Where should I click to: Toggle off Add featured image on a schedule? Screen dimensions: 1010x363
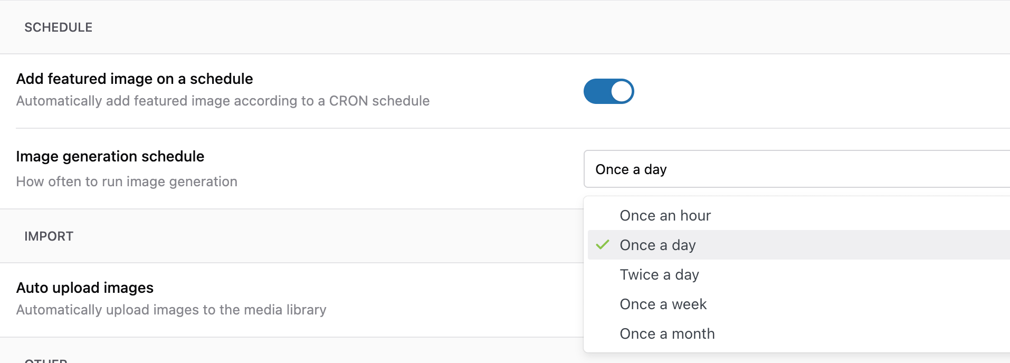tap(608, 91)
